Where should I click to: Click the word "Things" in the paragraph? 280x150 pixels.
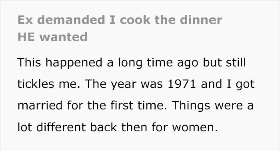[x=191, y=106]
